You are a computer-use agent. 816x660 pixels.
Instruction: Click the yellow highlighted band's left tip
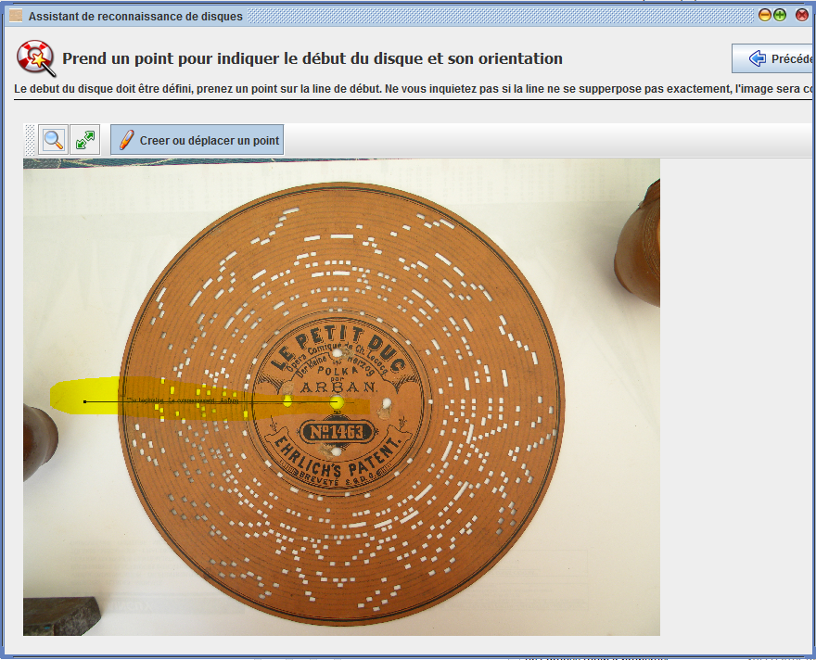(54, 397)
